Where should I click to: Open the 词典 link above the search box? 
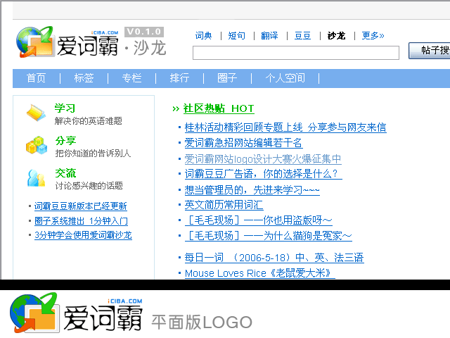pos(203,36)
